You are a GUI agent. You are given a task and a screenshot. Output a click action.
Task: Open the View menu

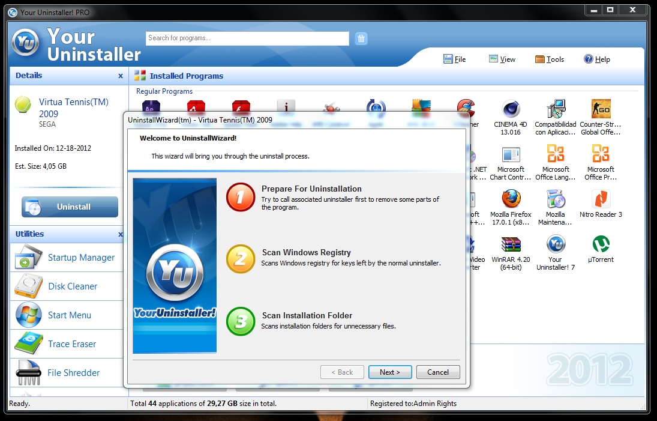point(502,59)
